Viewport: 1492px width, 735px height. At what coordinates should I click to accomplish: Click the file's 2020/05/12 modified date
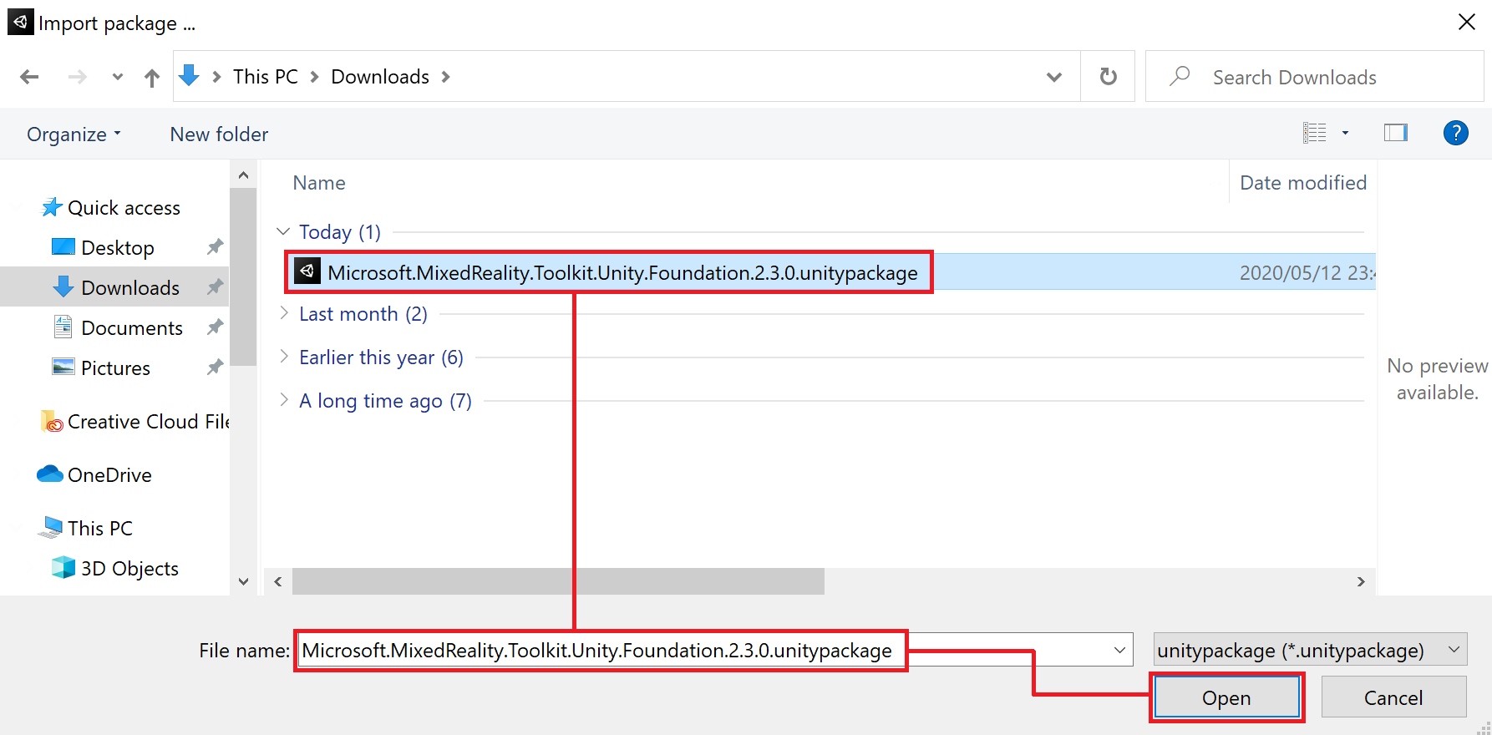click(x=1307, y=273)
